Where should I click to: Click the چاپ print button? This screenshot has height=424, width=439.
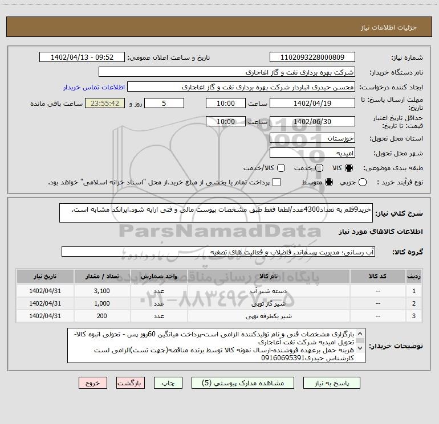168,383
